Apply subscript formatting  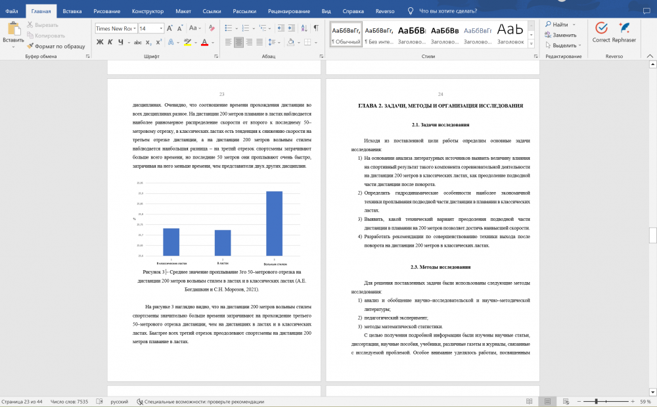coord(148,42)
